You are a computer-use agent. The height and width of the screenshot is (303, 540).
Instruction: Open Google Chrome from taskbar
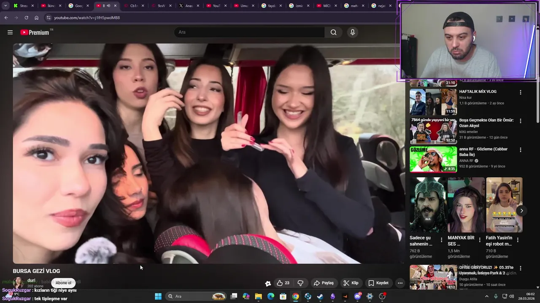coord(296,296)
